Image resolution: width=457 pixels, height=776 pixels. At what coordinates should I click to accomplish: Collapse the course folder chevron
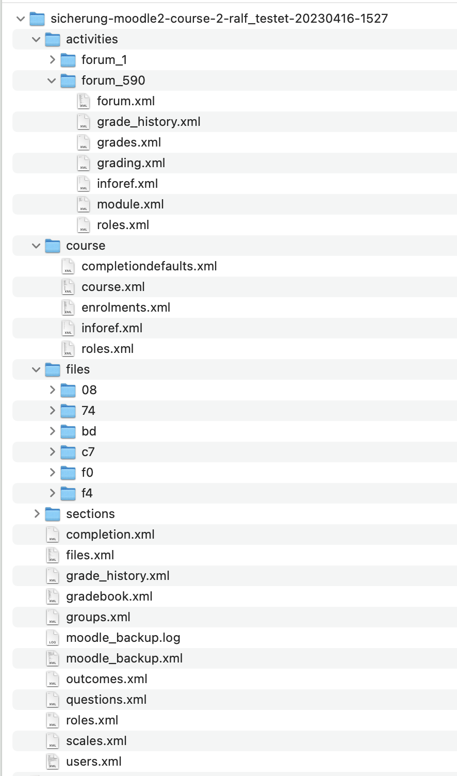[36, 246]
